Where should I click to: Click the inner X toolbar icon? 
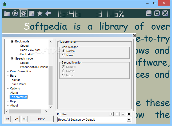click(165, 13)
